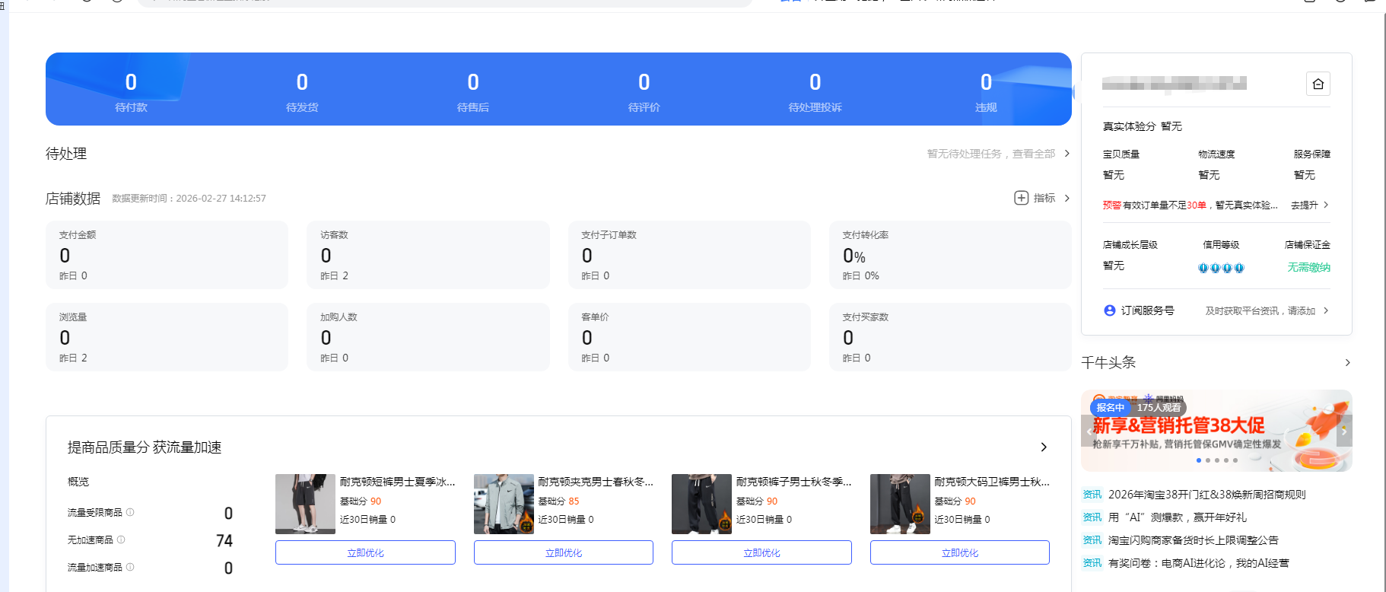Open 待售后 count

click(x=473, y=91)
